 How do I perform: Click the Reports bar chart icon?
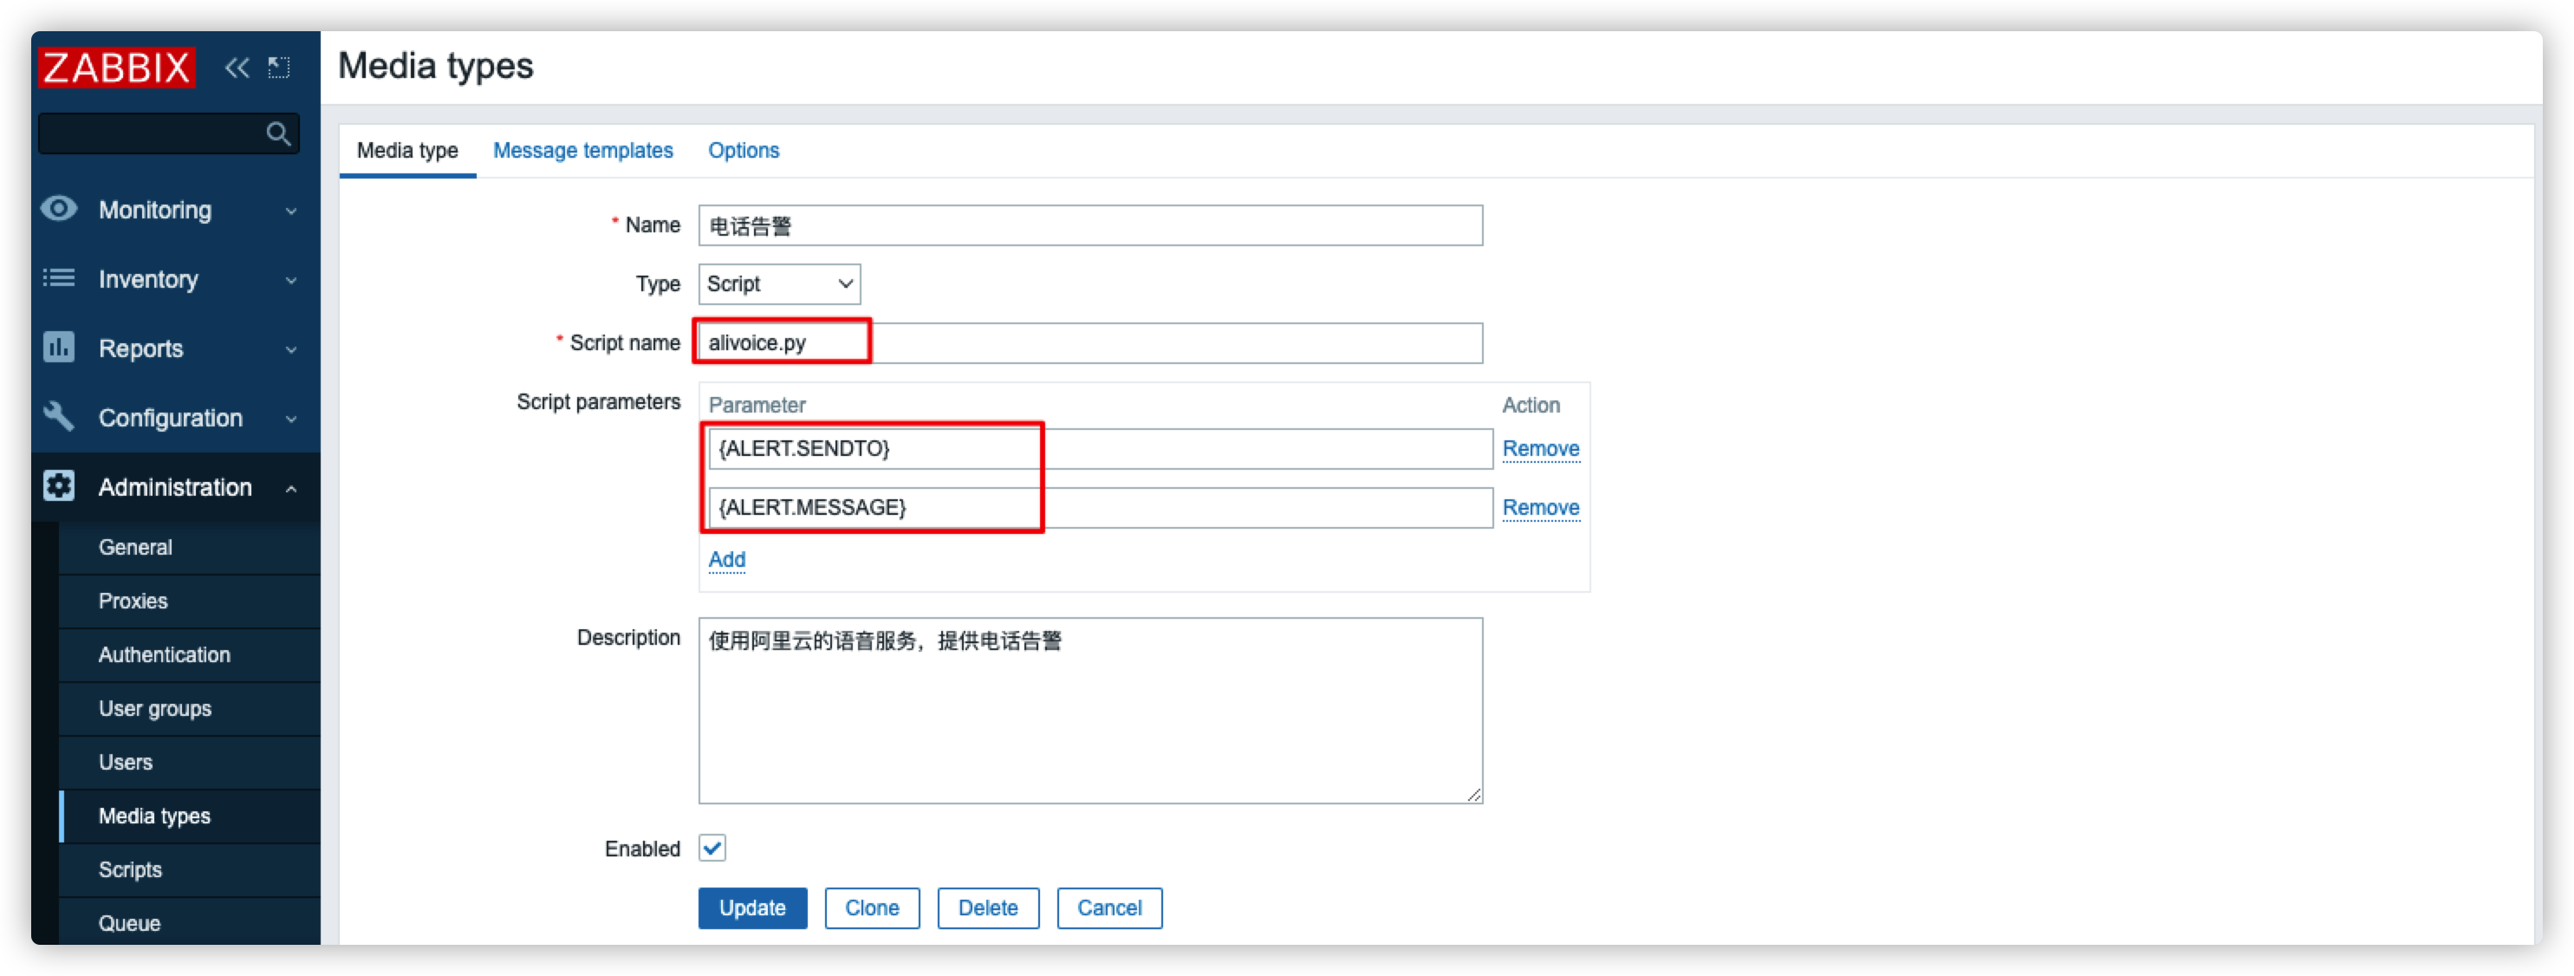tap(59, 348)
